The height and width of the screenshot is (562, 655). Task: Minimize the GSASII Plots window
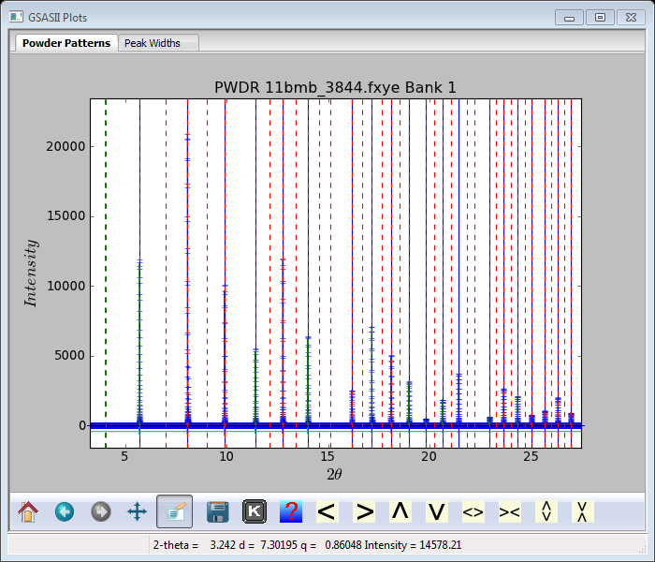click(569, 18)
